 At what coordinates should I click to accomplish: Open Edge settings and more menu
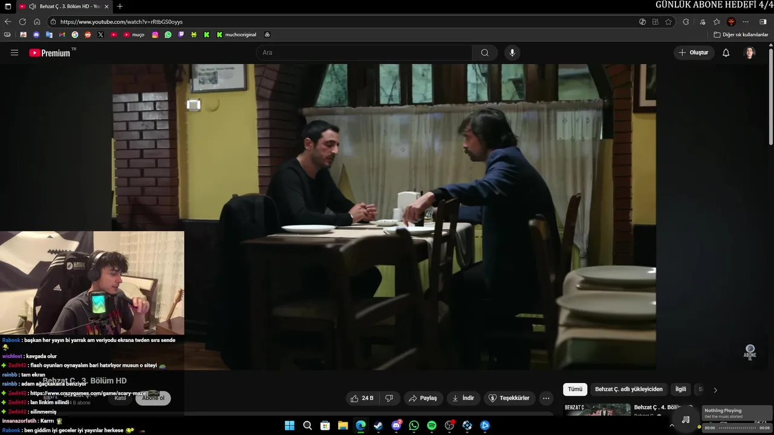746,22
